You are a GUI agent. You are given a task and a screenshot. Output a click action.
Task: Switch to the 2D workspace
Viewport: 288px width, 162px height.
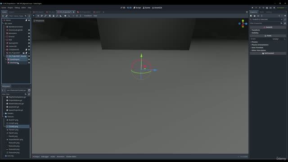(123, 8)
